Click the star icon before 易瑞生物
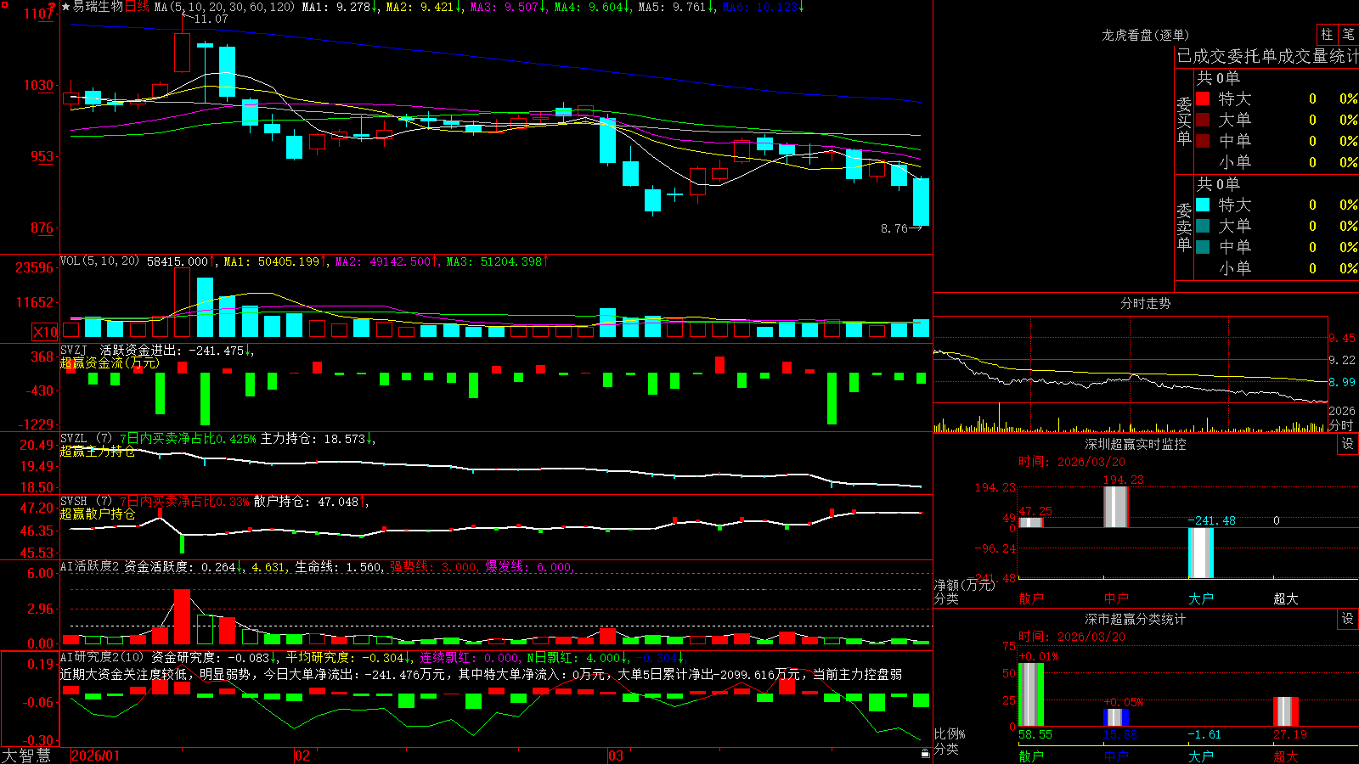The width and height of the screenshot is (1359, 764). coord(66,7)
